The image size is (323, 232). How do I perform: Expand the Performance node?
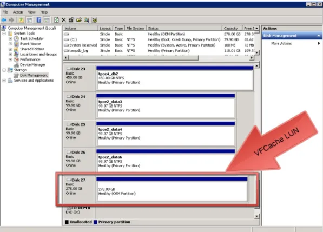coord(10,59)
